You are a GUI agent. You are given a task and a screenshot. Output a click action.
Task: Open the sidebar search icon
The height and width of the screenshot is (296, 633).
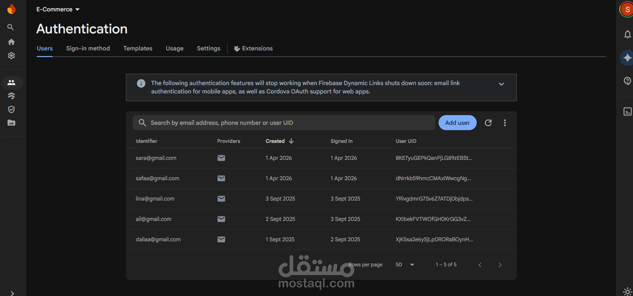tap(11, 27)
